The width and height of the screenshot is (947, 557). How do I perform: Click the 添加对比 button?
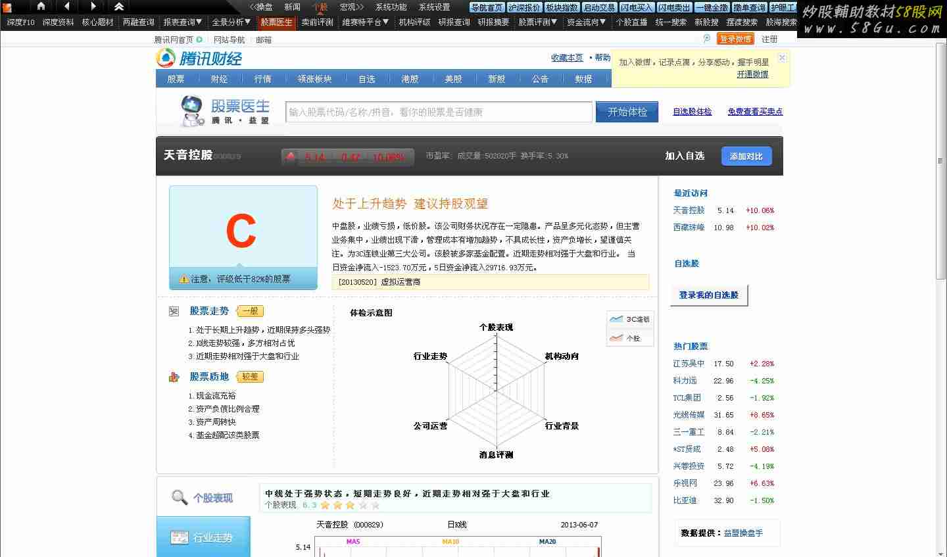tap(746, 157)
